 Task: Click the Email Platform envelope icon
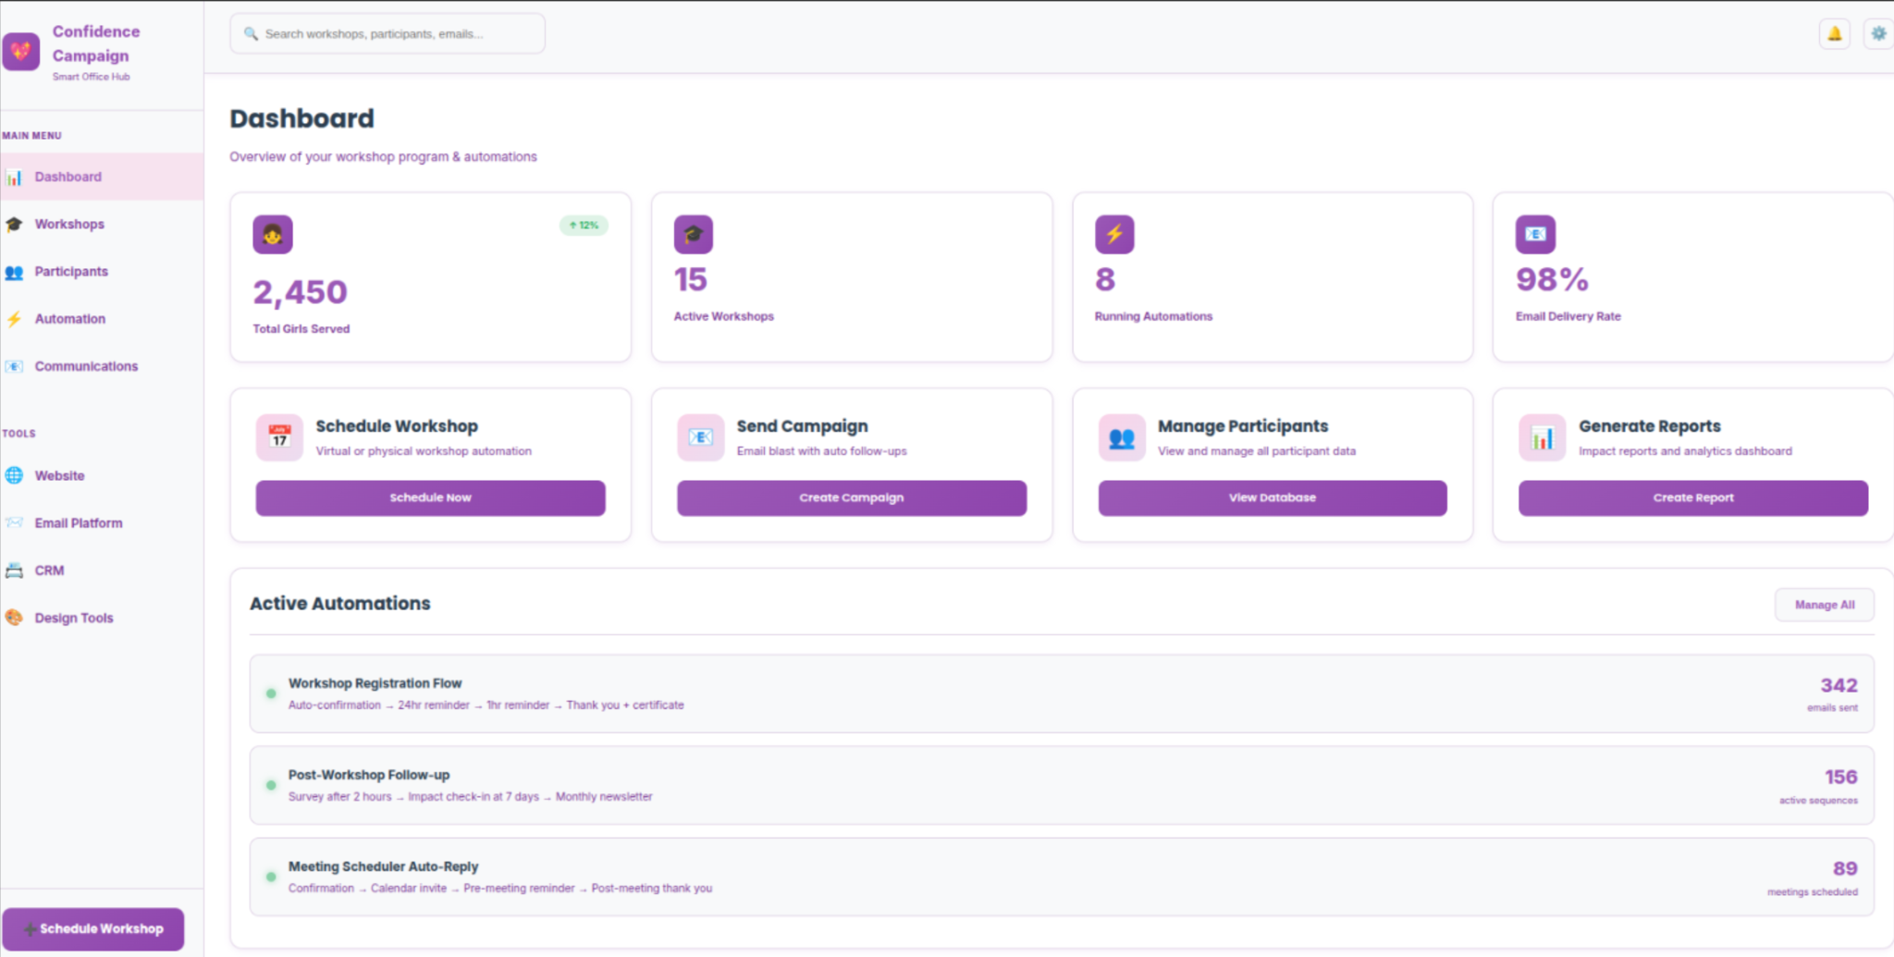14,522
